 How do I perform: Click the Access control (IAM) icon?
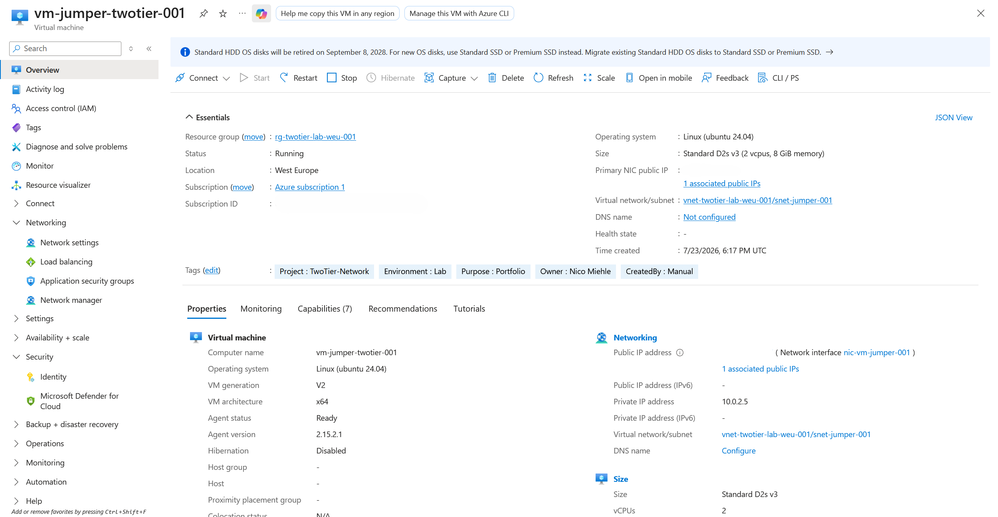(16, 108)
